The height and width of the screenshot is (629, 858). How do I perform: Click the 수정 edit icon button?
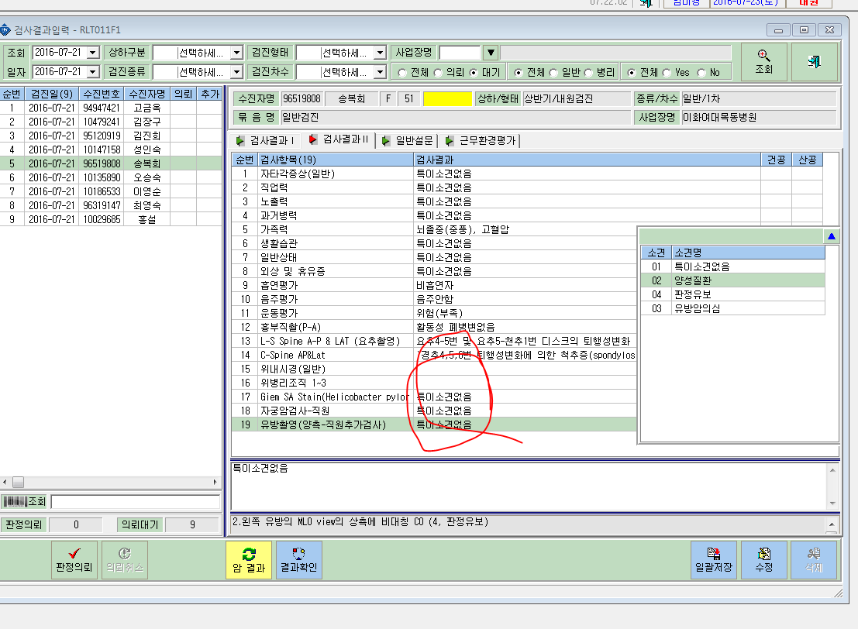tap(764, 560)
